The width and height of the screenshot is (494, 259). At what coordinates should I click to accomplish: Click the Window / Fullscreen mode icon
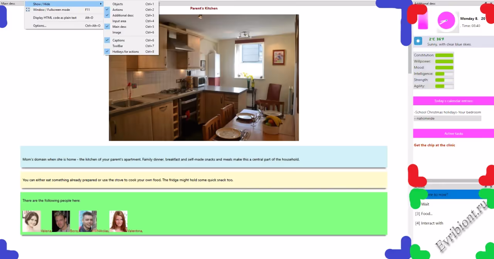click(28, 10)
